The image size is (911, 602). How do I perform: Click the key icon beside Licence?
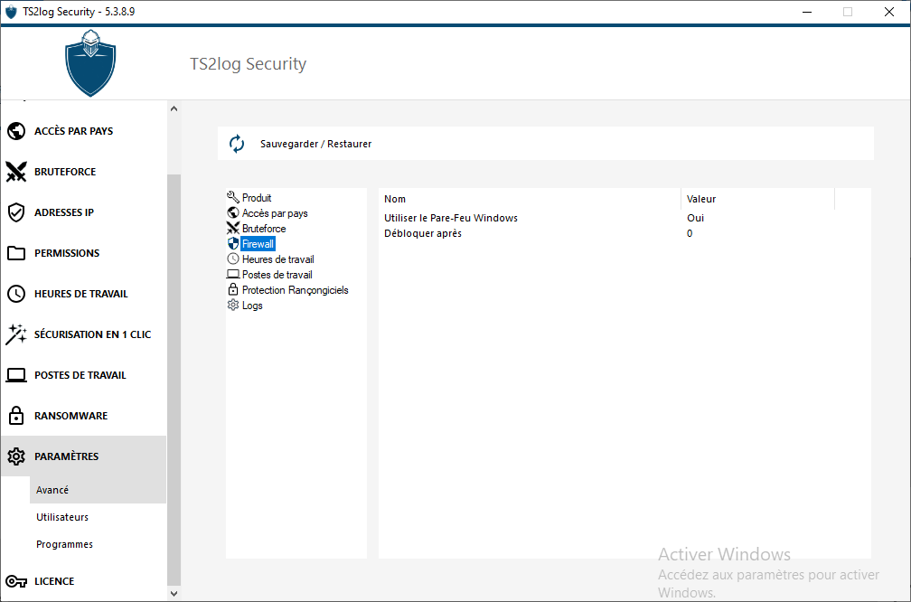coord(16,581)
